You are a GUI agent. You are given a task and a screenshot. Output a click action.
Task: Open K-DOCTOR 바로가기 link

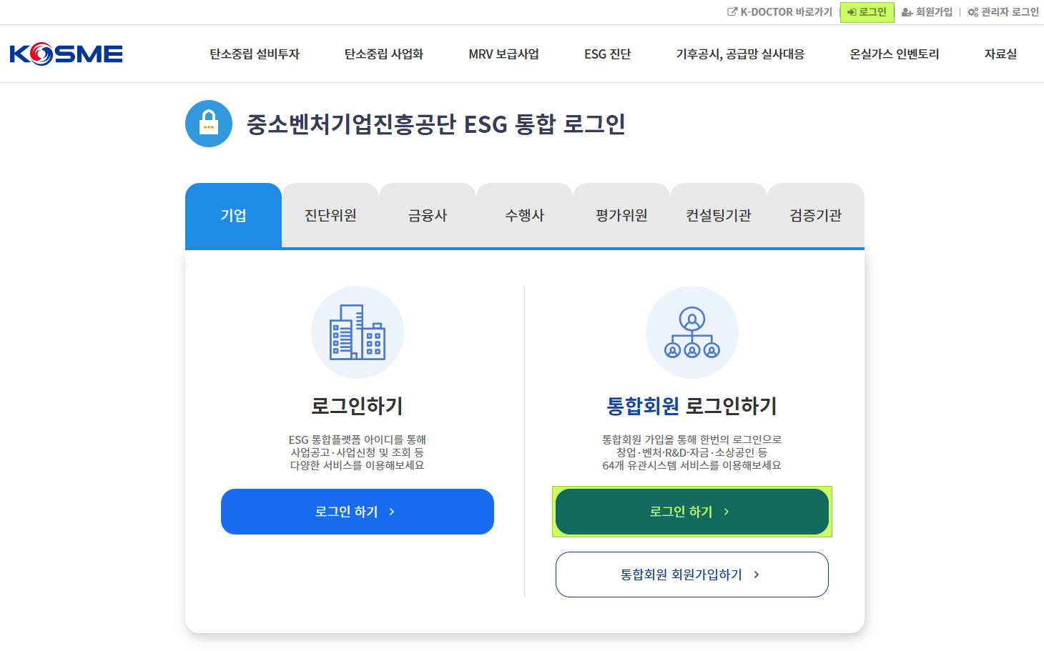[x=780, y=12]
